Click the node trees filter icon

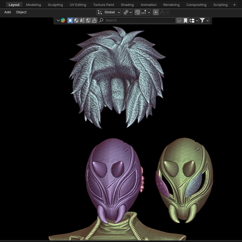[x=82, y=21]
